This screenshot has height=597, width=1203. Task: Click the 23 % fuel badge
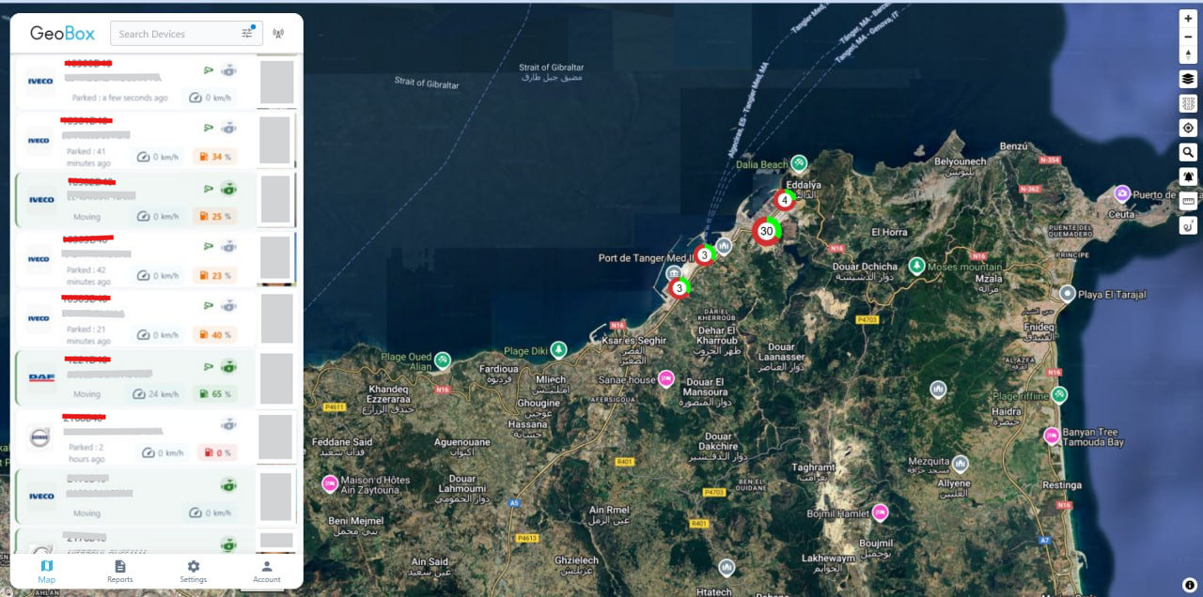[213, 275]
